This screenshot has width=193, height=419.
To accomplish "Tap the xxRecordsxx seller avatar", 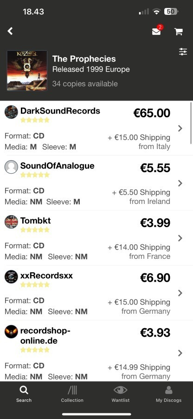I will pyautogui.click(x=11, y=277).
